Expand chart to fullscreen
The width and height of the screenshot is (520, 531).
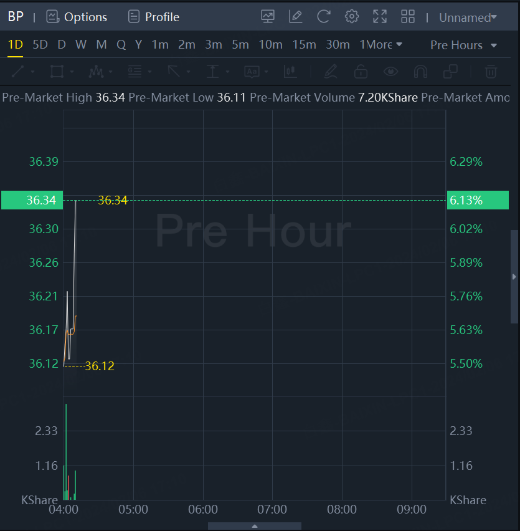(380, 17)
